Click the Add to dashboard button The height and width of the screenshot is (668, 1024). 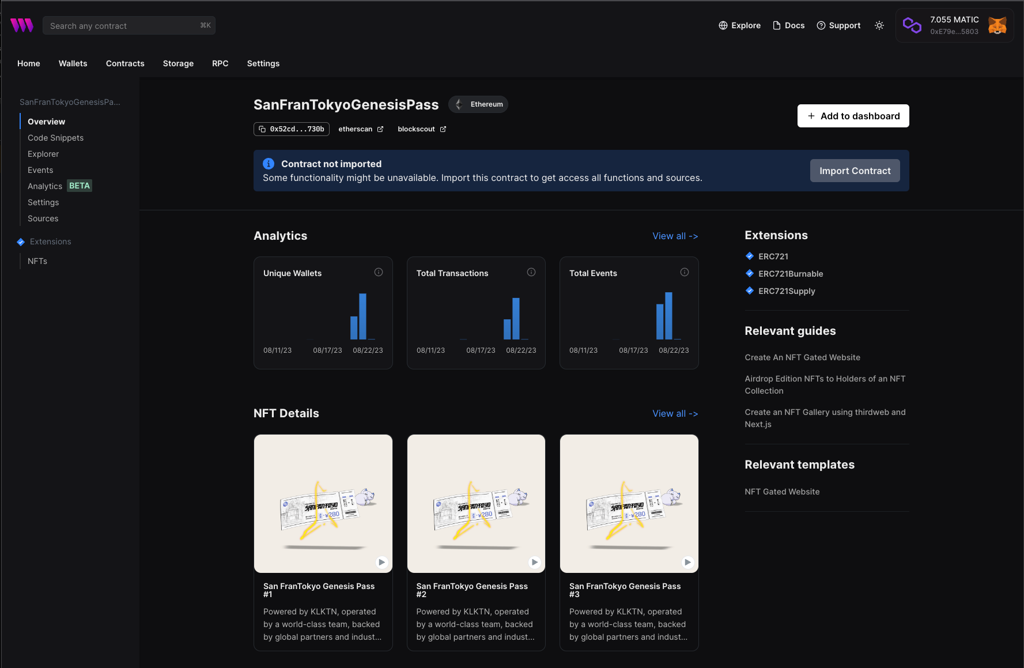[853, 116]
